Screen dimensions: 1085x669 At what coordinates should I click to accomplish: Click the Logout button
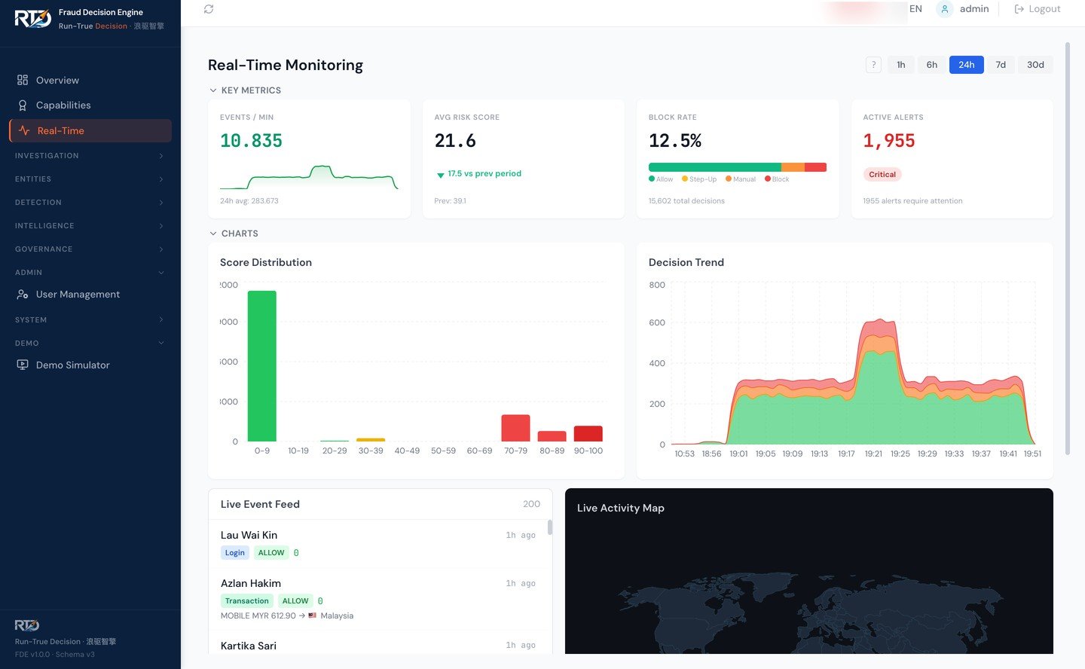[1038, 9]
